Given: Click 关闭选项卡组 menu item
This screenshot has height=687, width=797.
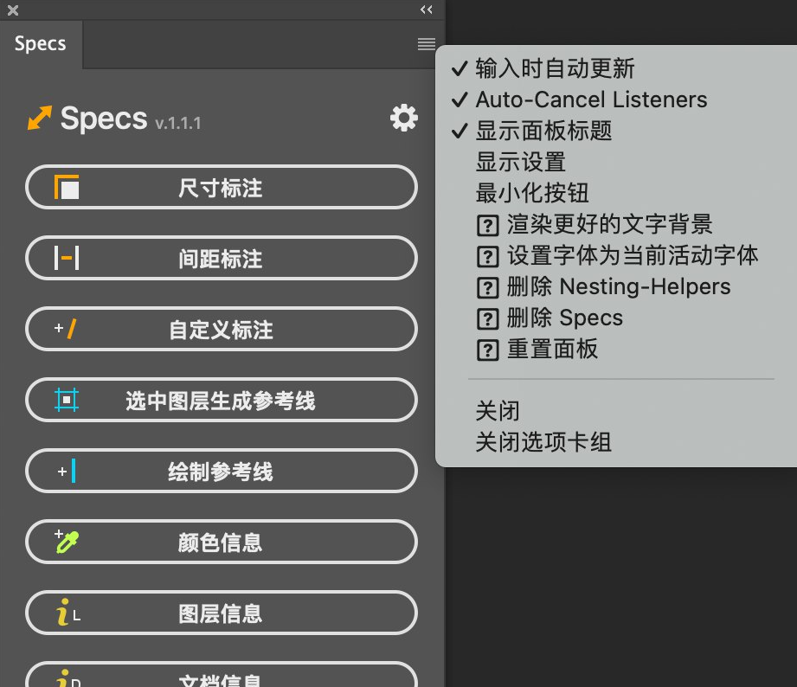Looking at the screenshot, I should point(543,442).
